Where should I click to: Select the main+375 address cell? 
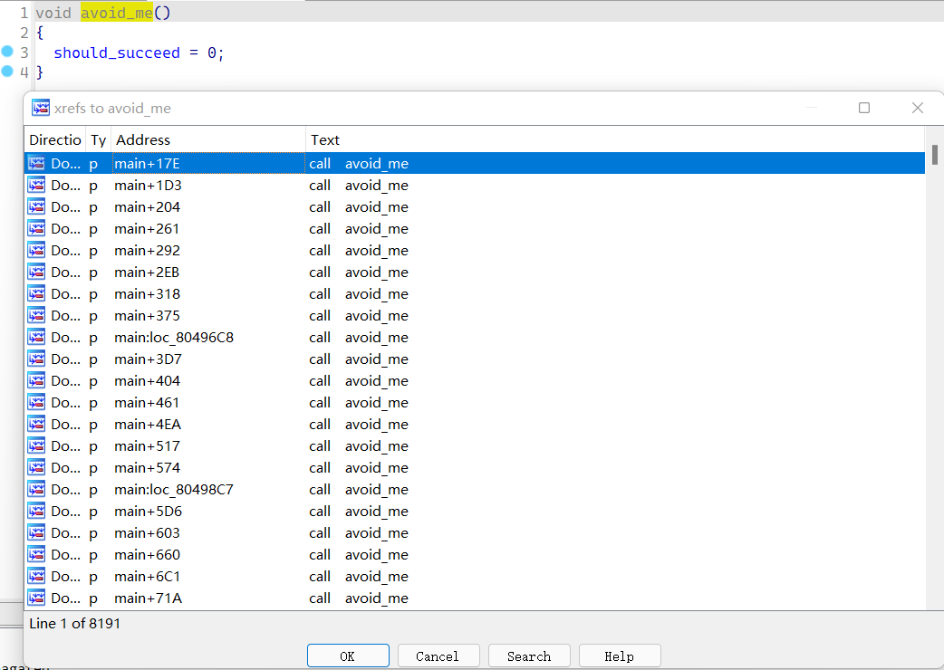pyautogui.click(x=208, y=316)
